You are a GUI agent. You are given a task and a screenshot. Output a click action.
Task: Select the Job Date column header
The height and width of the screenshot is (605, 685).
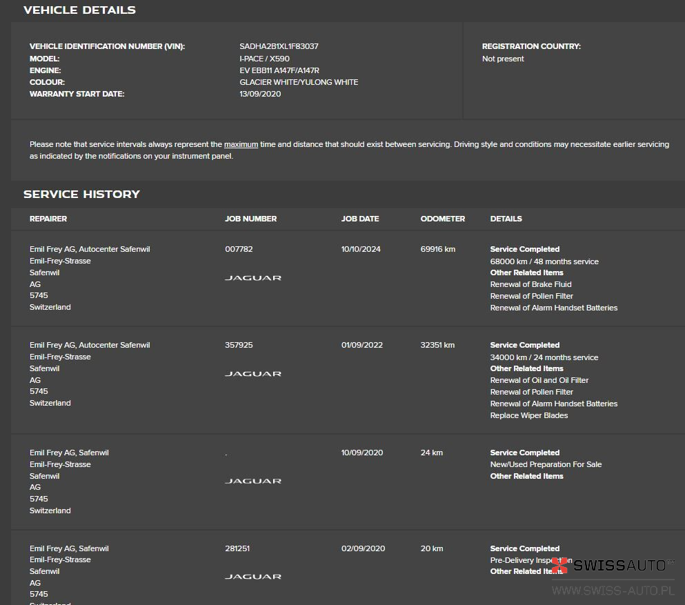point(360,219)
